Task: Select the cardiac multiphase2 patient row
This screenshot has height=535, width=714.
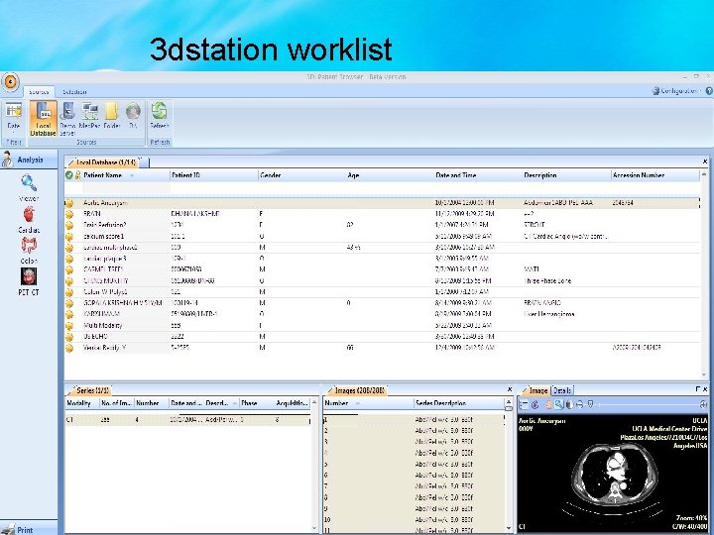Action: point(382,248)
